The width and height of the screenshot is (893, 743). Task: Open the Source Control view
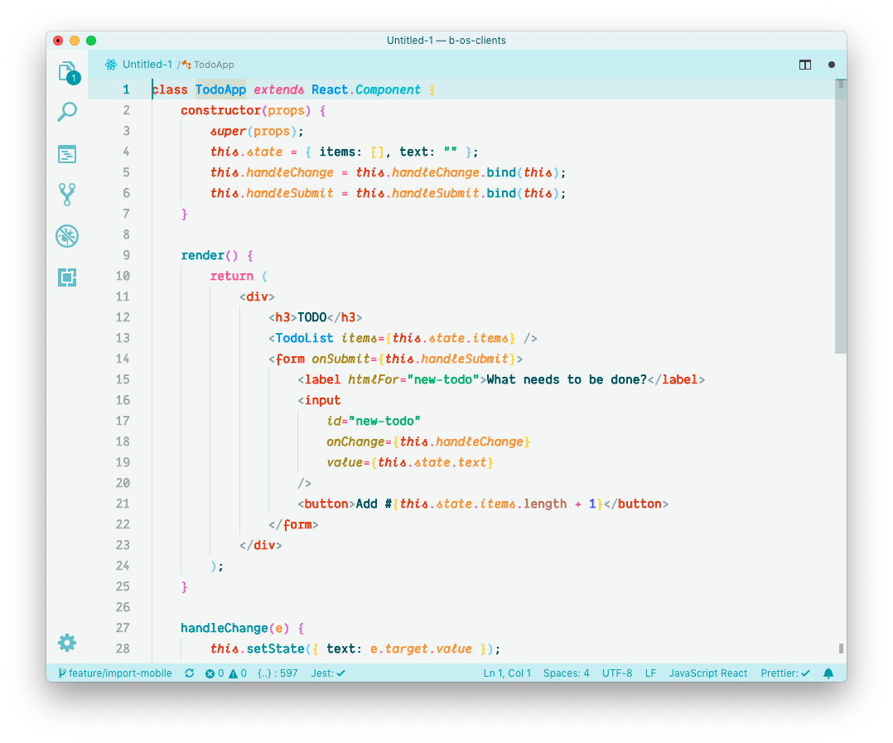click(67, 195)
